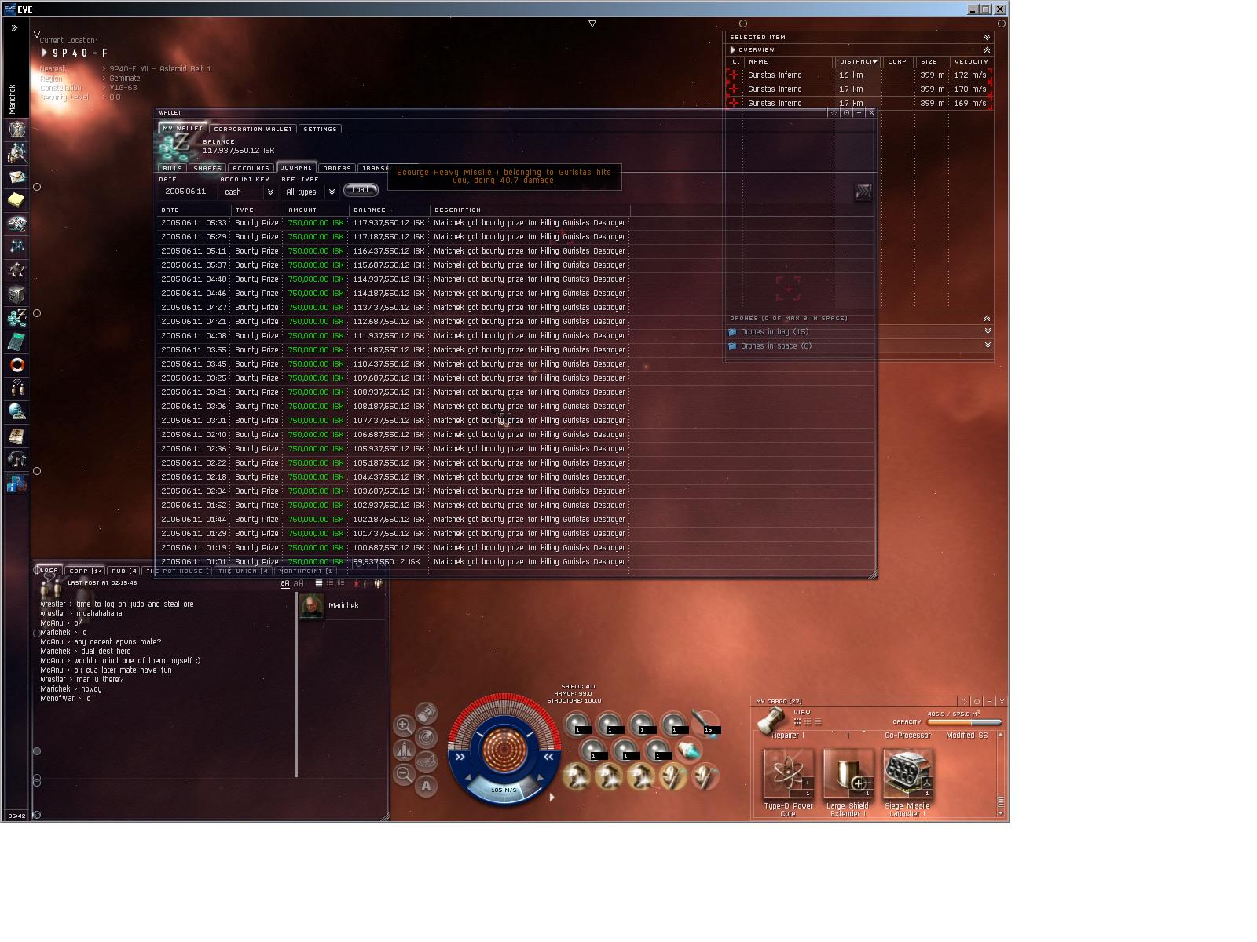Switch to the Corp chat channel tab
The image size is (1257, 942).
84,571
